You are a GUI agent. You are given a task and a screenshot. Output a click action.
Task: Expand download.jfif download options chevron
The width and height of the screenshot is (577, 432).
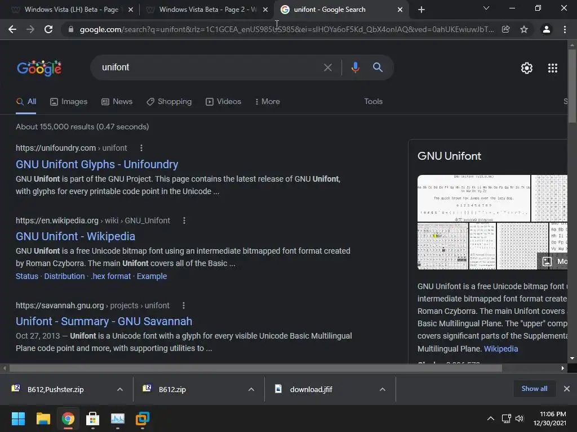point(383,389)
